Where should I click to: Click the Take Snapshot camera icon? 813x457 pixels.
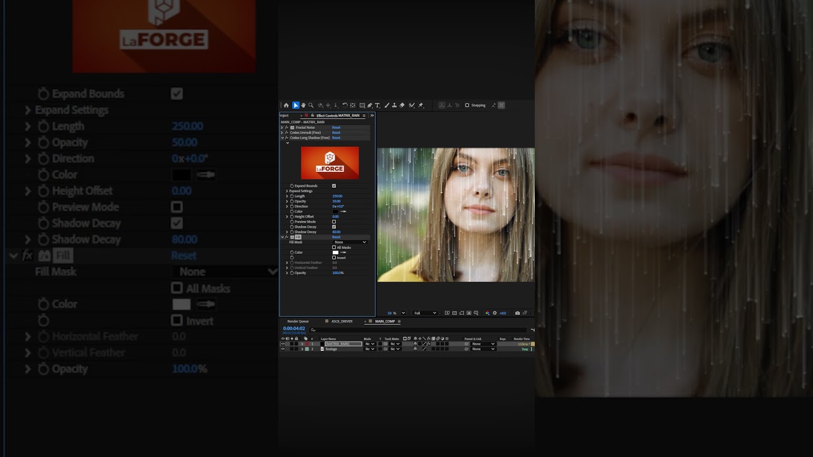pos(518,313)
